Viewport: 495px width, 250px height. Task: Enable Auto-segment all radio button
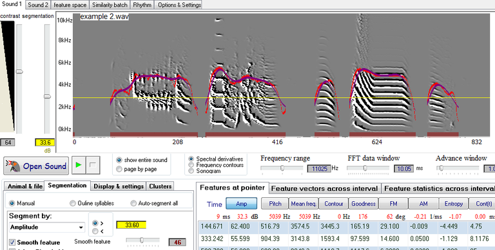[x=133, y=203]
